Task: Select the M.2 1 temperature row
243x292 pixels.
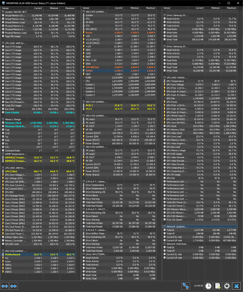Action: 119,109
